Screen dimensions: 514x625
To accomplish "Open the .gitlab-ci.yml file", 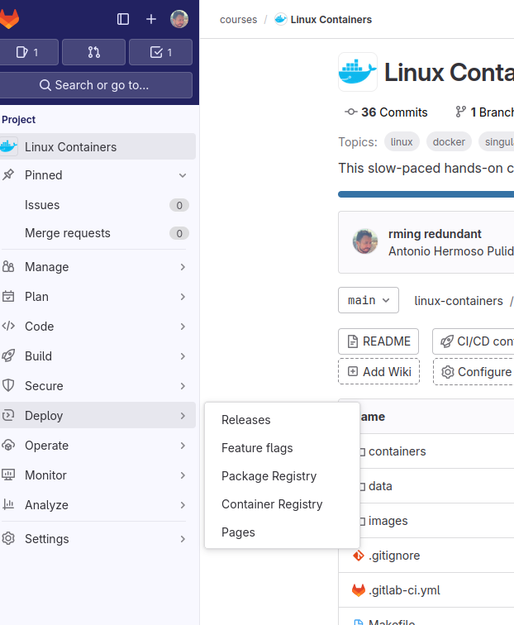I will point(403,590).
